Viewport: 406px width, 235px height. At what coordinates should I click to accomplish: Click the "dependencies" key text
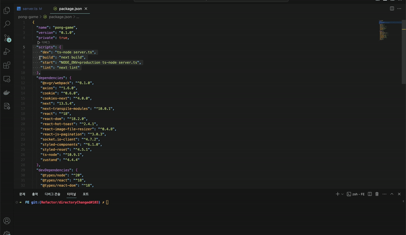click(51, 78)
